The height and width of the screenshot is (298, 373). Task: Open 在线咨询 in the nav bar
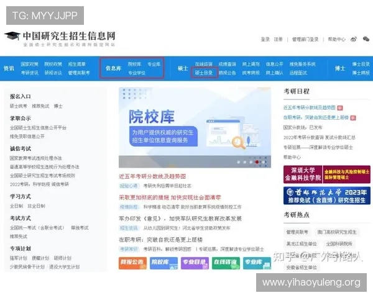[204, 64]
